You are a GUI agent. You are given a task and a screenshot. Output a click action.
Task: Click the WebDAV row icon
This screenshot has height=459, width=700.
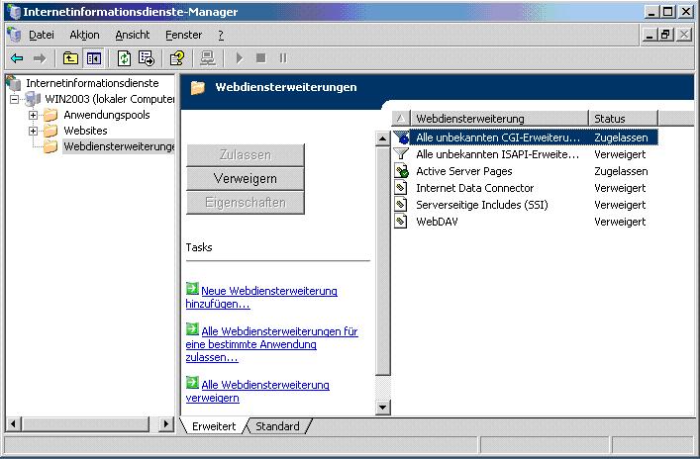point(401,222)
